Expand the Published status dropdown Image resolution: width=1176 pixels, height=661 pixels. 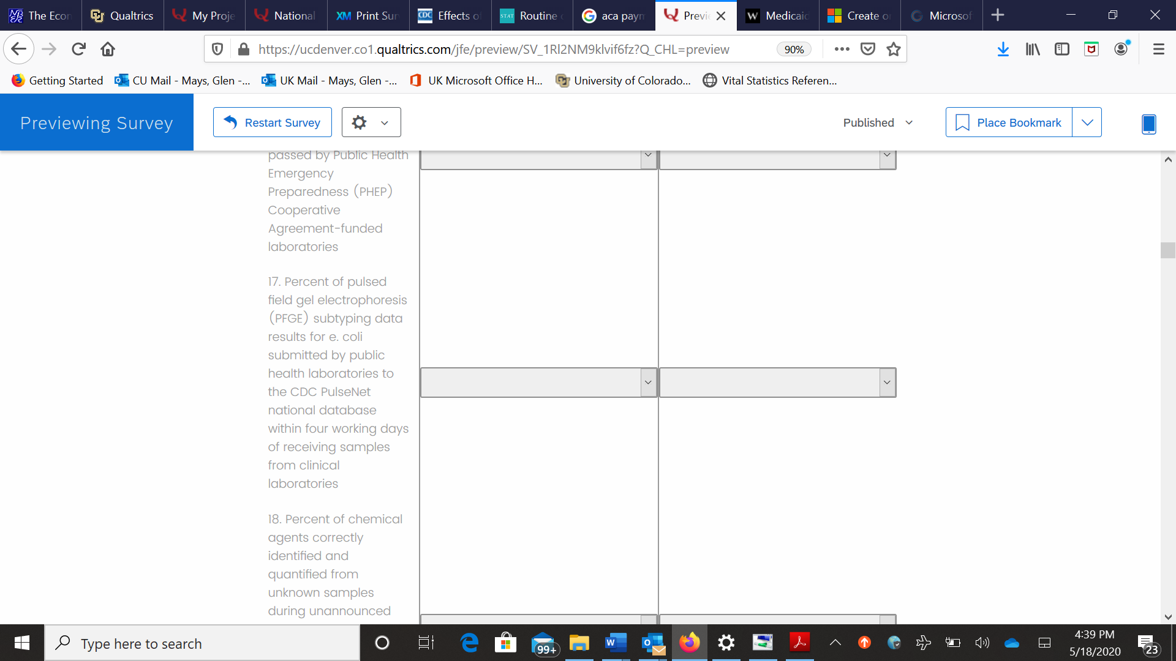pos(878,122)
